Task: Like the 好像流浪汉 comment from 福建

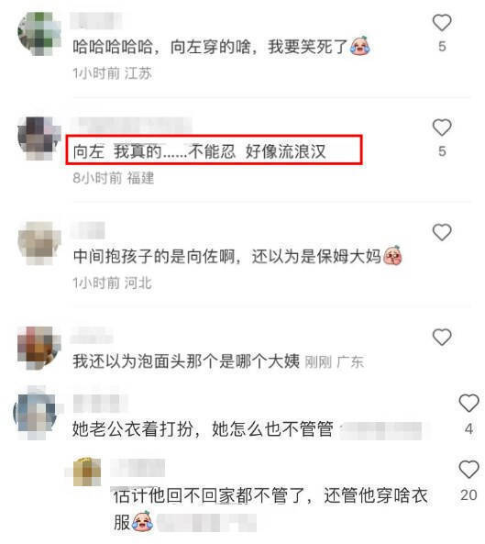Action: click(442, 128)
